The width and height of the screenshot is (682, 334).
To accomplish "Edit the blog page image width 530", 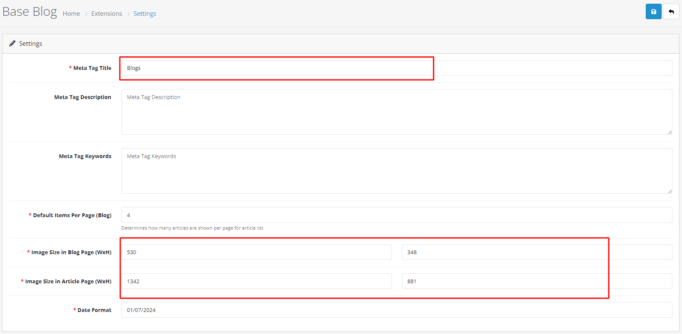I will click(x=256, y=252).
